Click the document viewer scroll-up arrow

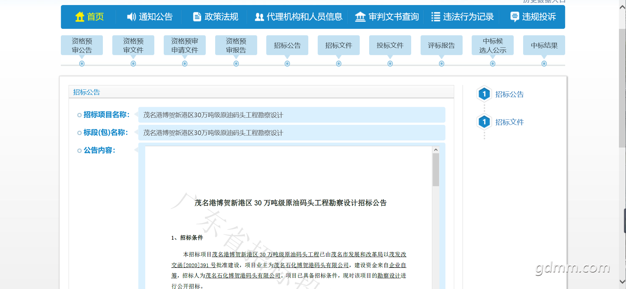436,150
